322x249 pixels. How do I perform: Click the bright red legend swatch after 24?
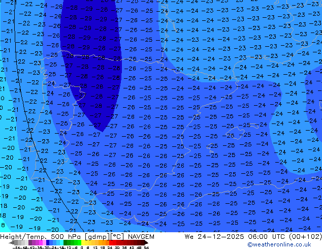(x=111, y=243)
